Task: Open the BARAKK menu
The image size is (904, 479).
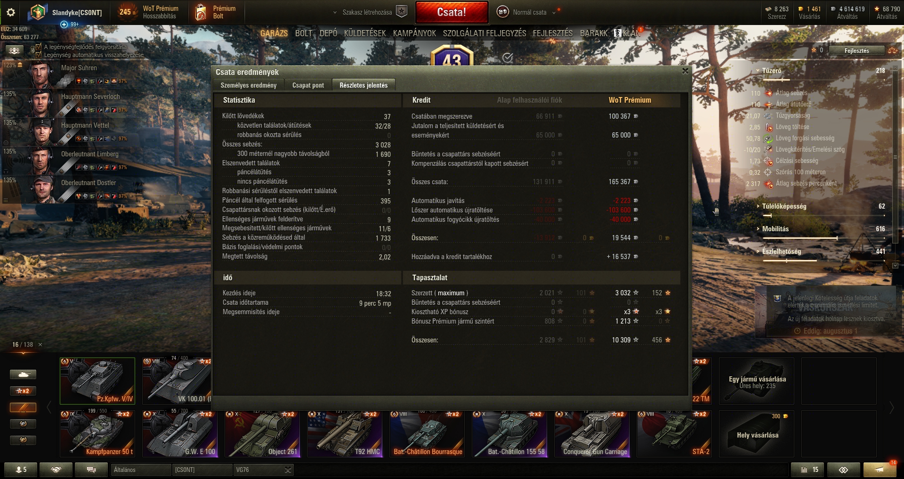Action: pyautogui.click(x=594, y=33)
